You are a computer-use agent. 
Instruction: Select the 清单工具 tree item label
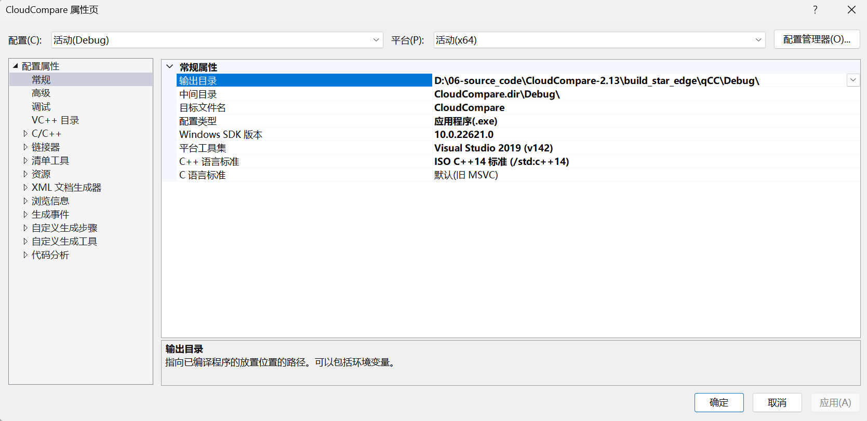[x=50, y=160]
